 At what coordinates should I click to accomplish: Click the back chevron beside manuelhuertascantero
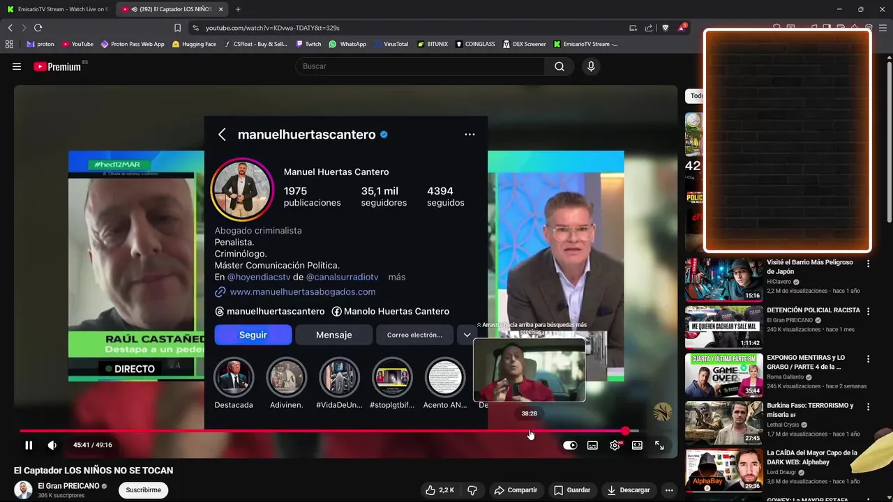coord(222,135)
